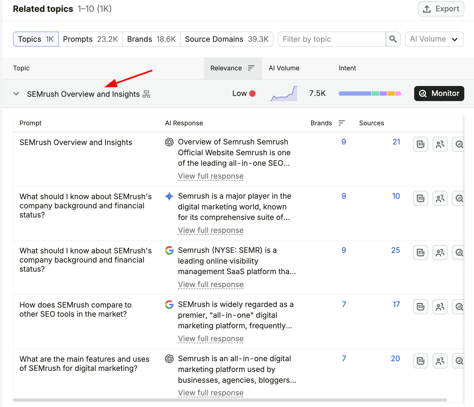
Task: Open 21 sources for SEMrush Overview prompt
Action: point(396,142)
